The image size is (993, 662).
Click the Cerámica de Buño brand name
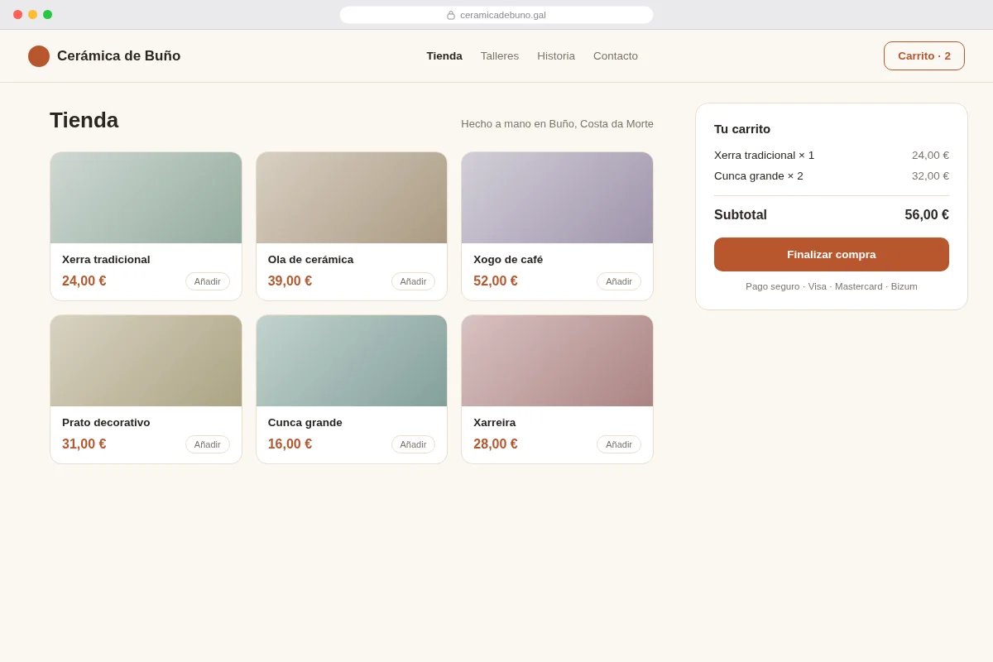coord(118,56)
